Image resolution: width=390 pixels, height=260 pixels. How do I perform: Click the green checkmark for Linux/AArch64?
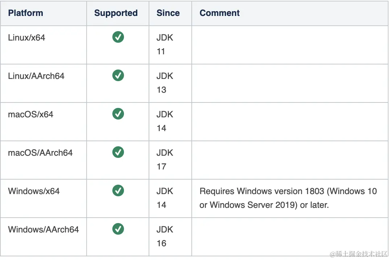click(118, 75)
